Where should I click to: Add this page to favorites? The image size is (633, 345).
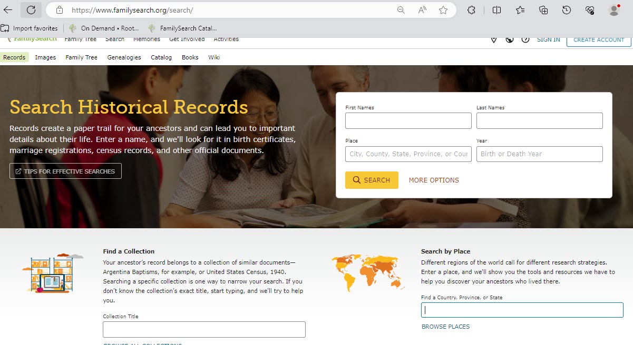pyautogui.click(x=443, y=10)
